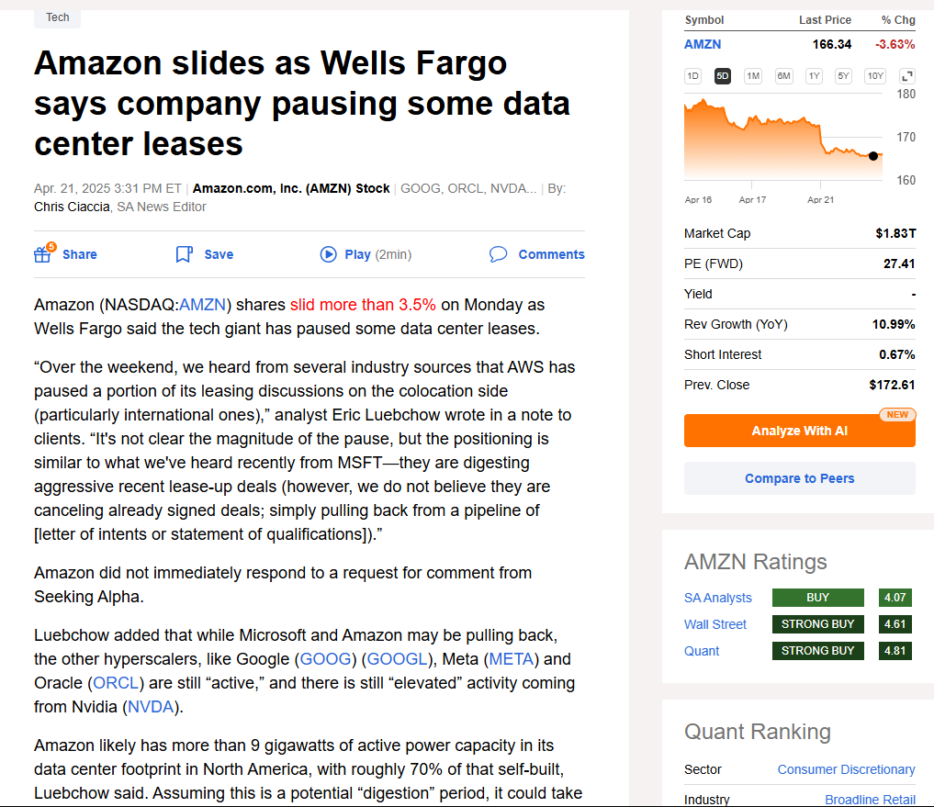
Task: Open the META ticker link
Action: (512, 658)
